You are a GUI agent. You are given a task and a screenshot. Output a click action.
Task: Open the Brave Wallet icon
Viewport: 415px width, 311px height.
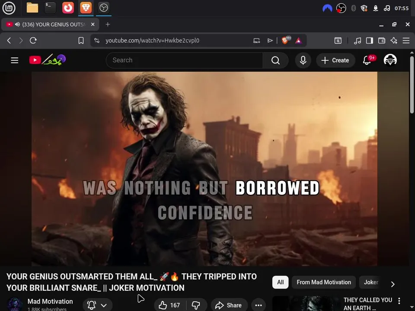coord(382,41)
